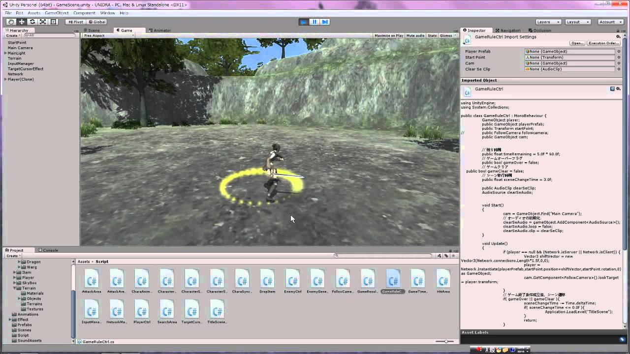Select the PlayerCtrl script
Image resolution: width=630 pixels, height=354 pixels.
coord(142,312)
